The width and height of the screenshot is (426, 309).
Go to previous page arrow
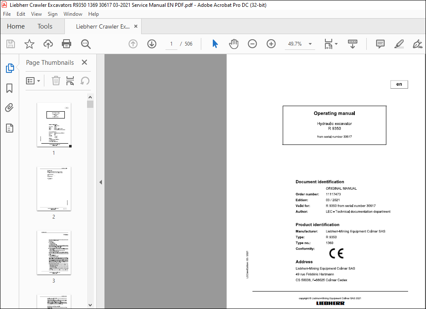(x=133, y=44)
